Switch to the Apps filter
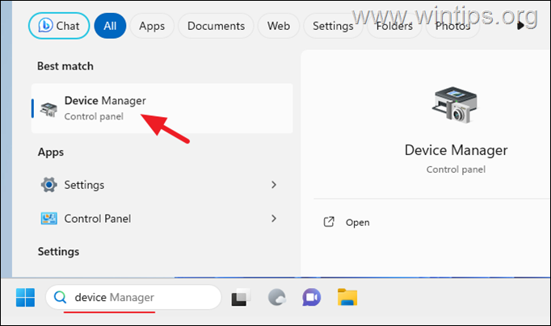This screenshot has width=551, height=326. [152, 26]
